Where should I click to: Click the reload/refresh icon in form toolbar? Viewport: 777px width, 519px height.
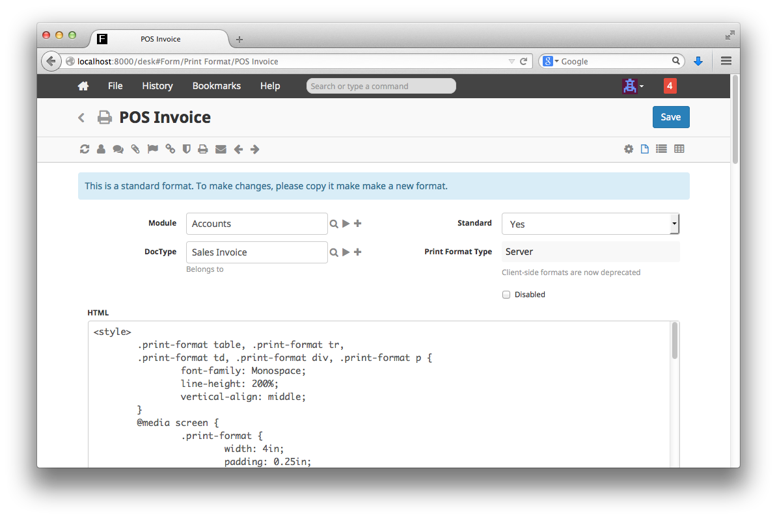click(x=85, y=150)
